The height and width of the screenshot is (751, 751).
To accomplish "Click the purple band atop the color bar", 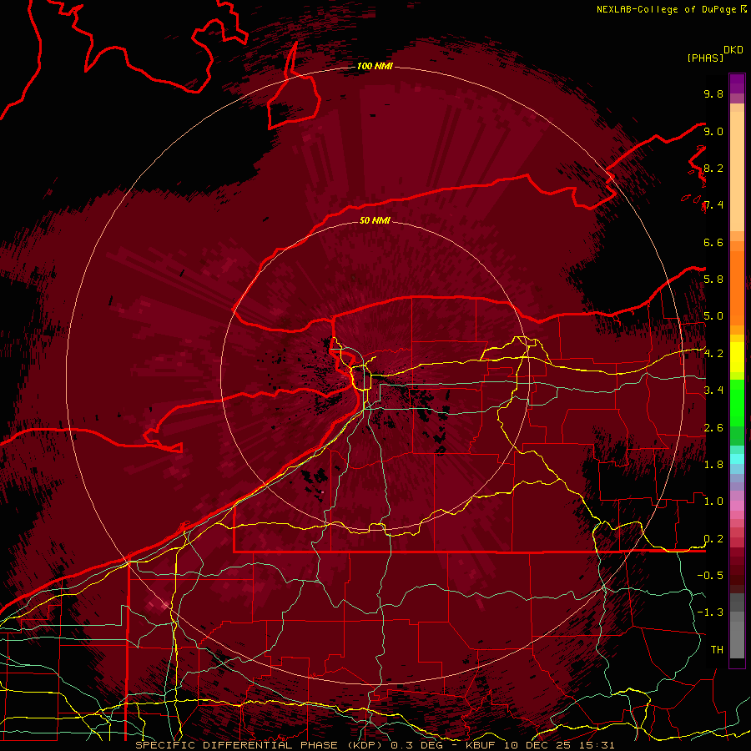I will click(737, 83).
